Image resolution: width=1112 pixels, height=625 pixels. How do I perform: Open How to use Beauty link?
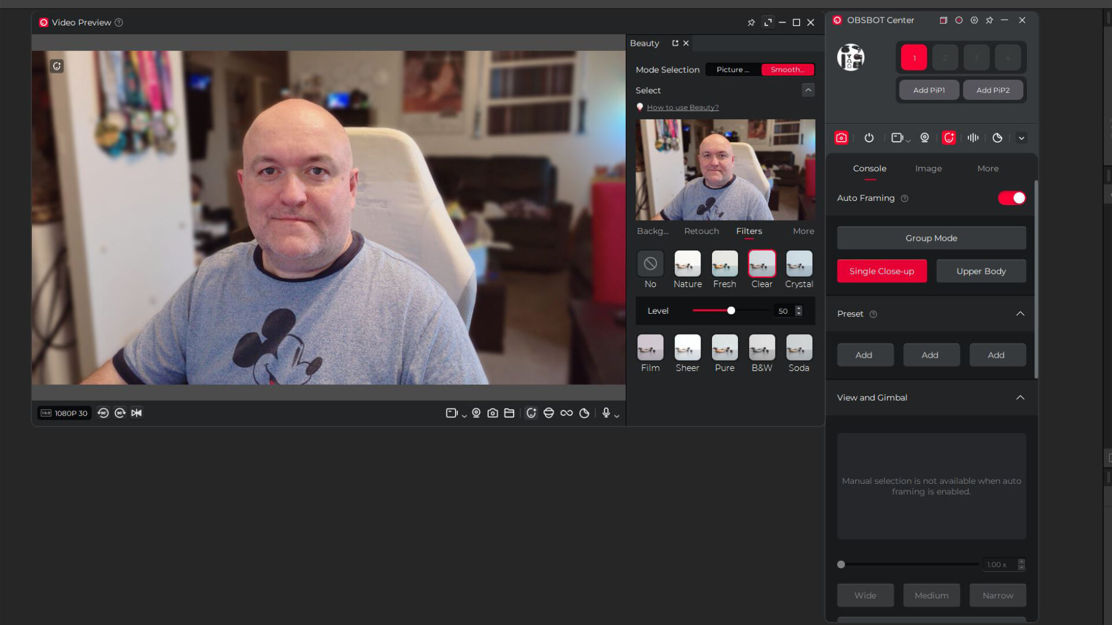[682, 107]
